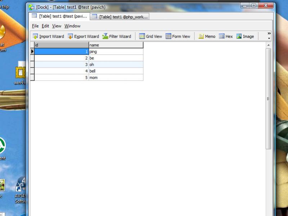
Task: Switch to test1 @php_work tab
Action: (120, 17)
